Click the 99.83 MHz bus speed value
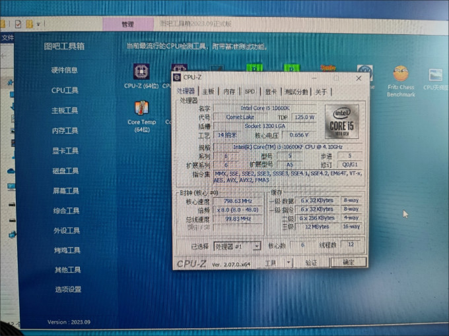 (x=238, y=219)
